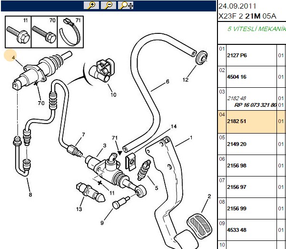Select highlighted part number 2182 51
286x249 pixels.
pyautogui.click(x=237, y=121)
